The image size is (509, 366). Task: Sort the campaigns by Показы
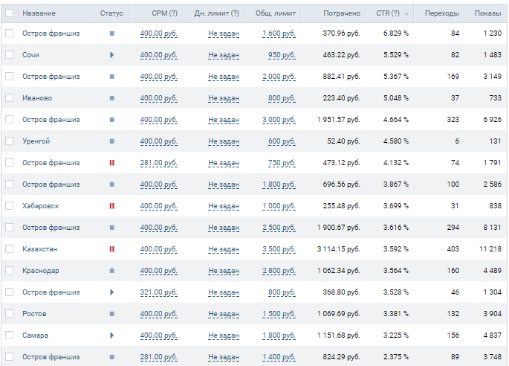click(488, 13)
